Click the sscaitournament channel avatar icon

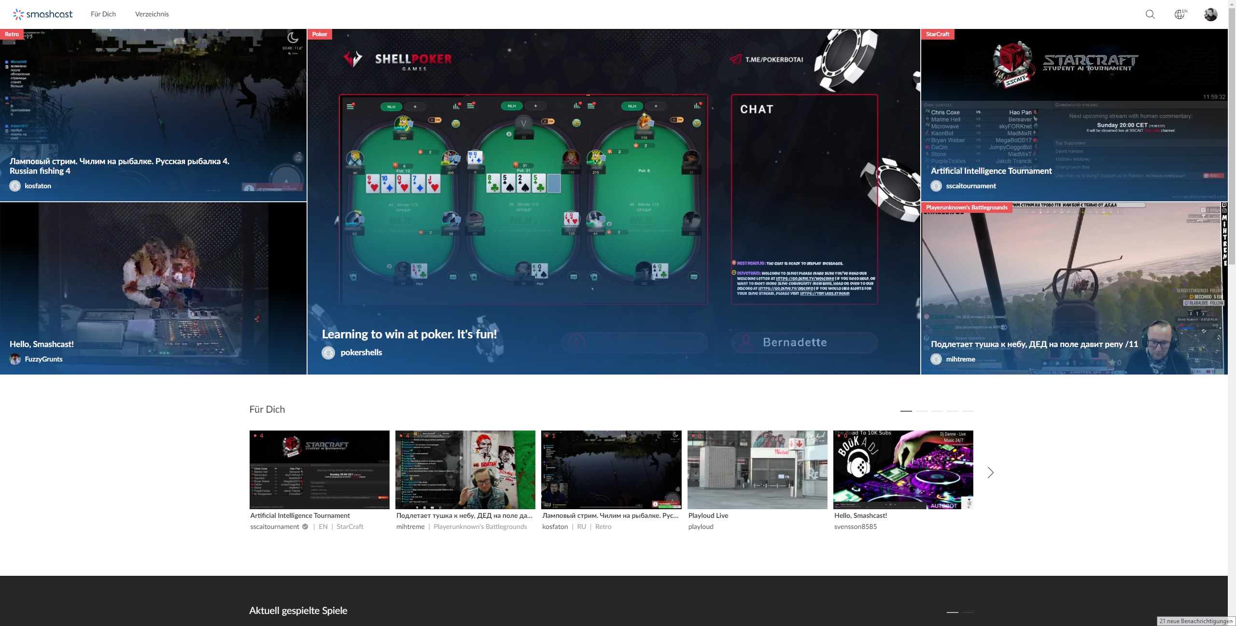[x=936, y=186]
